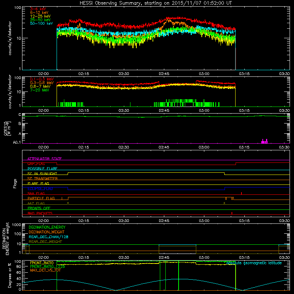Click the vertical Flags axis label
The width and height of the screenshot is (294, 294).
tap(15, 183)
